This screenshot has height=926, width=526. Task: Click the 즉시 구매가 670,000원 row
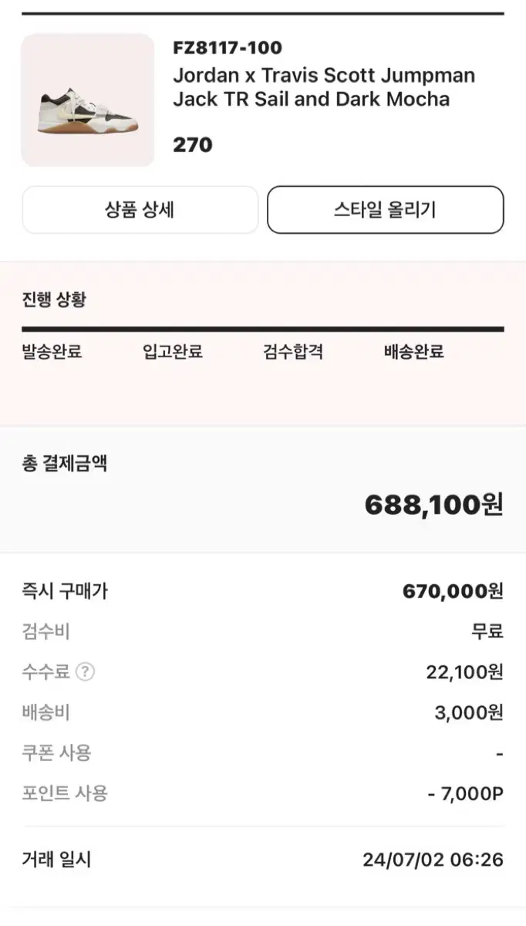coord(263,592)
